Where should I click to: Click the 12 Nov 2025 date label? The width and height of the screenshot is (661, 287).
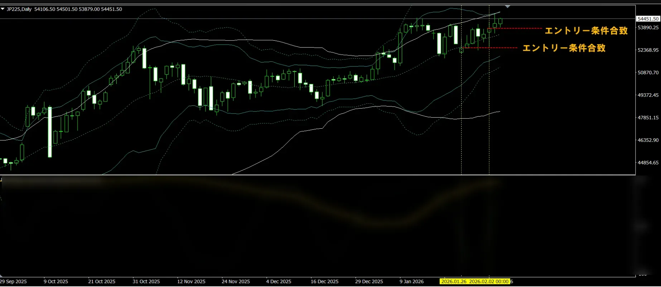(191, 281)
